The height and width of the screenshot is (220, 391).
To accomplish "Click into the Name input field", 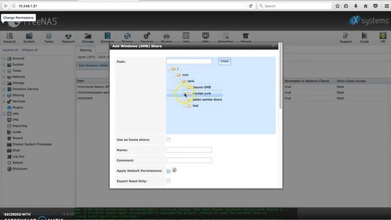I will click(x=189, y=150).
